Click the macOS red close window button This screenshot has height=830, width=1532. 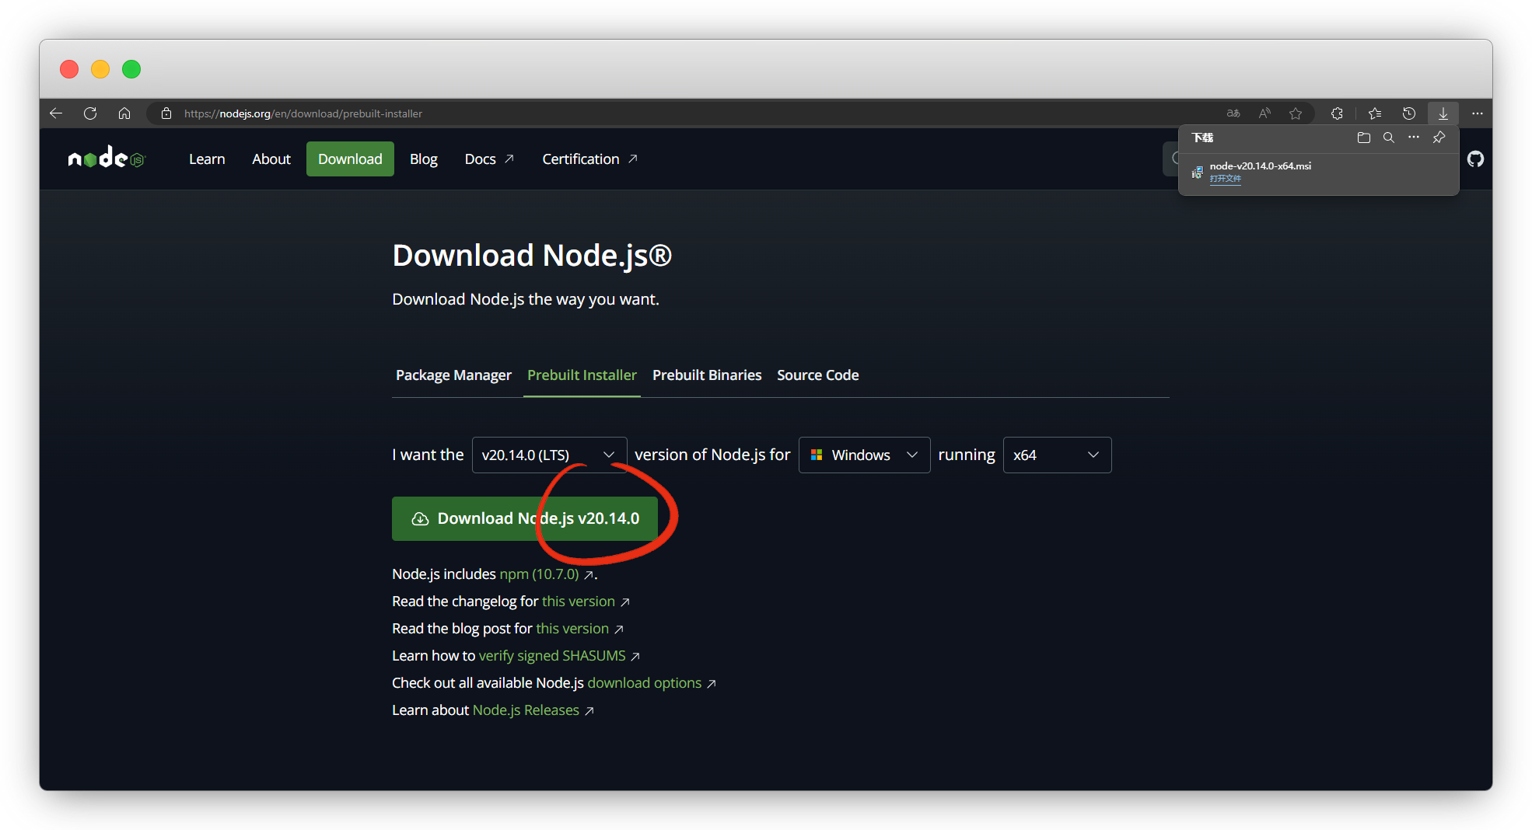pos(69,69)
